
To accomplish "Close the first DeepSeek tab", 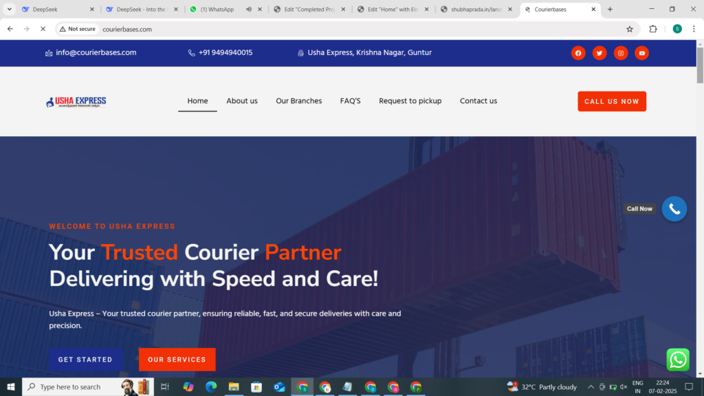I will [x=92, y=9].
